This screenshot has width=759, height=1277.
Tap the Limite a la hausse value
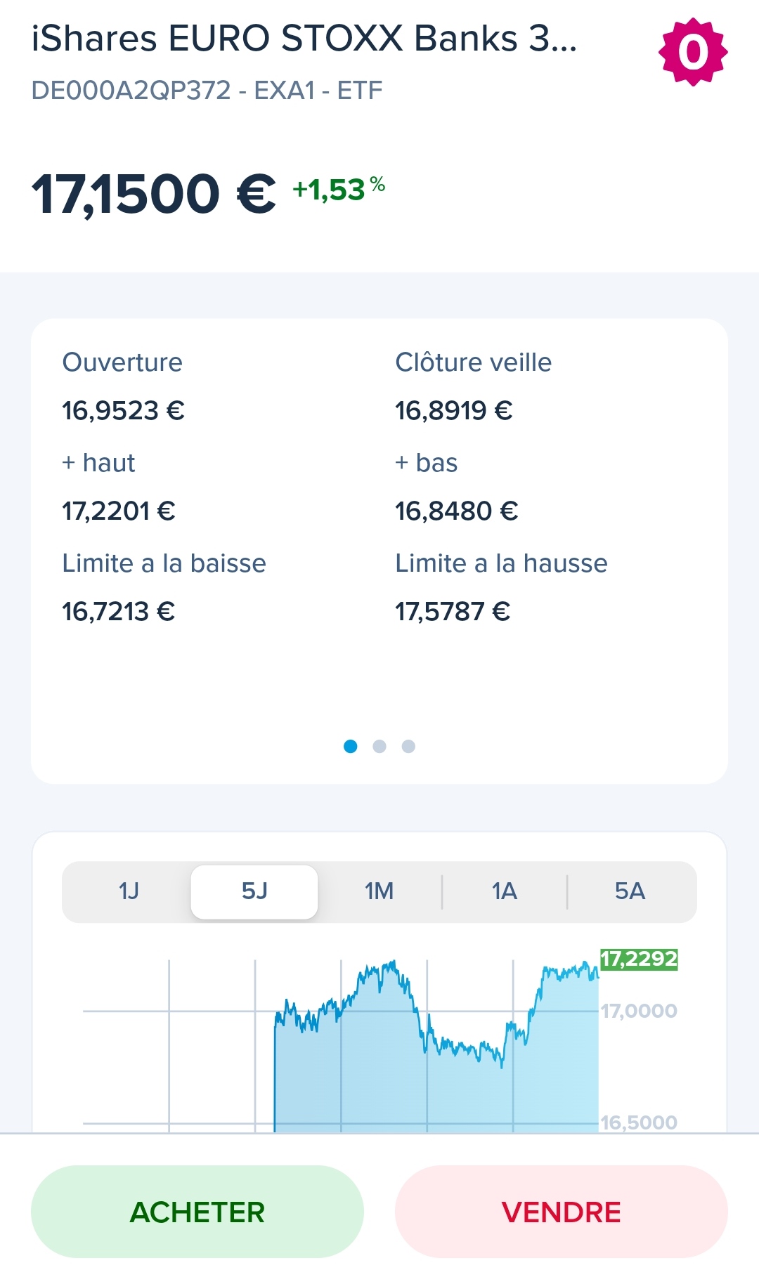pyautogui.click(x=452, y=611)
